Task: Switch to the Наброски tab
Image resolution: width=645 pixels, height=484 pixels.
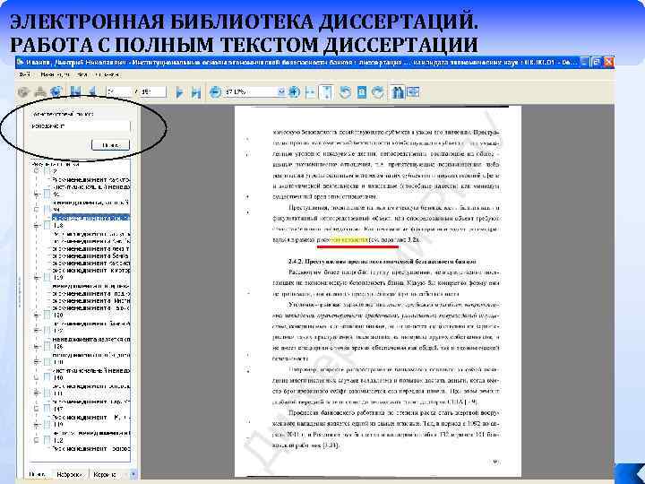Action: pos(69,474)
